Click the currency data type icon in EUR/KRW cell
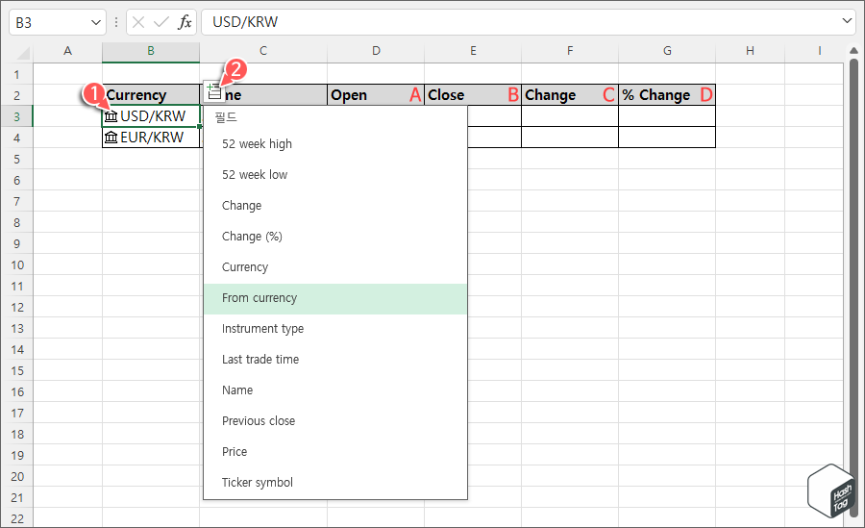The image size is (865, 528). [111, 138]
